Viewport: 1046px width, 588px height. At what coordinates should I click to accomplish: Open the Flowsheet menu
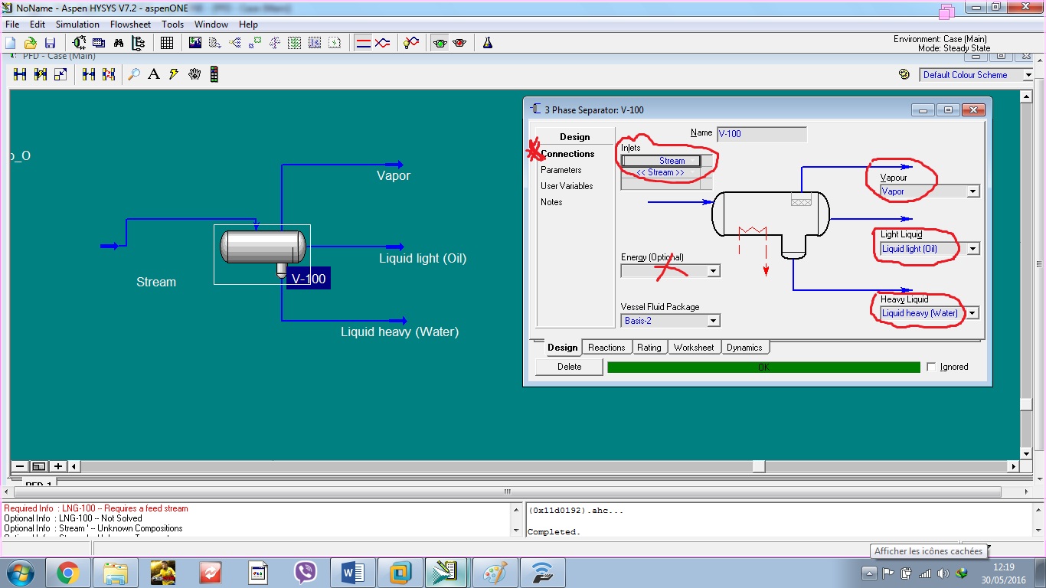coord(130,24)
